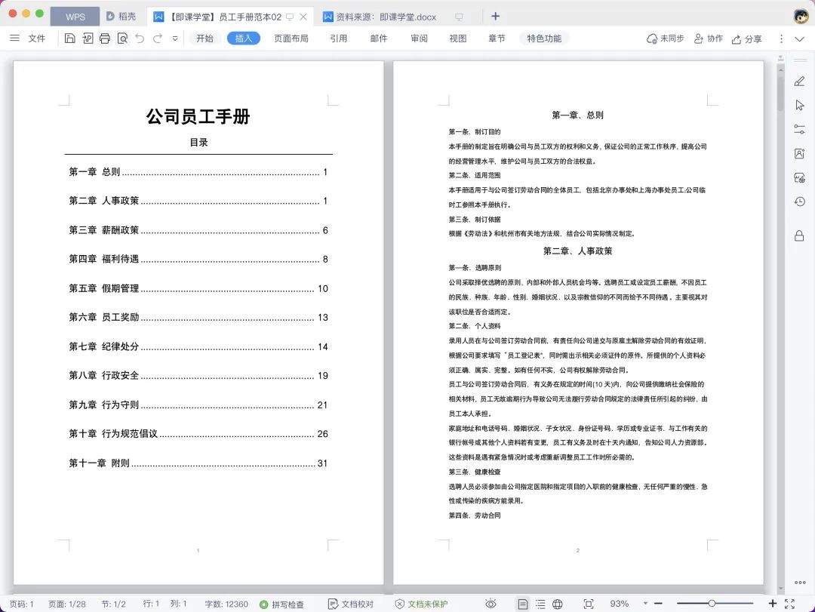Open the 页面布局 ribbon tab
The image size is (815, 612).
291,38
